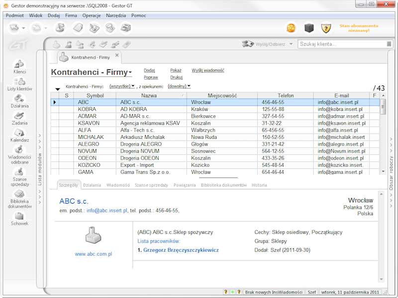Switch to the Szanse sprzedaży details tab

151,185
